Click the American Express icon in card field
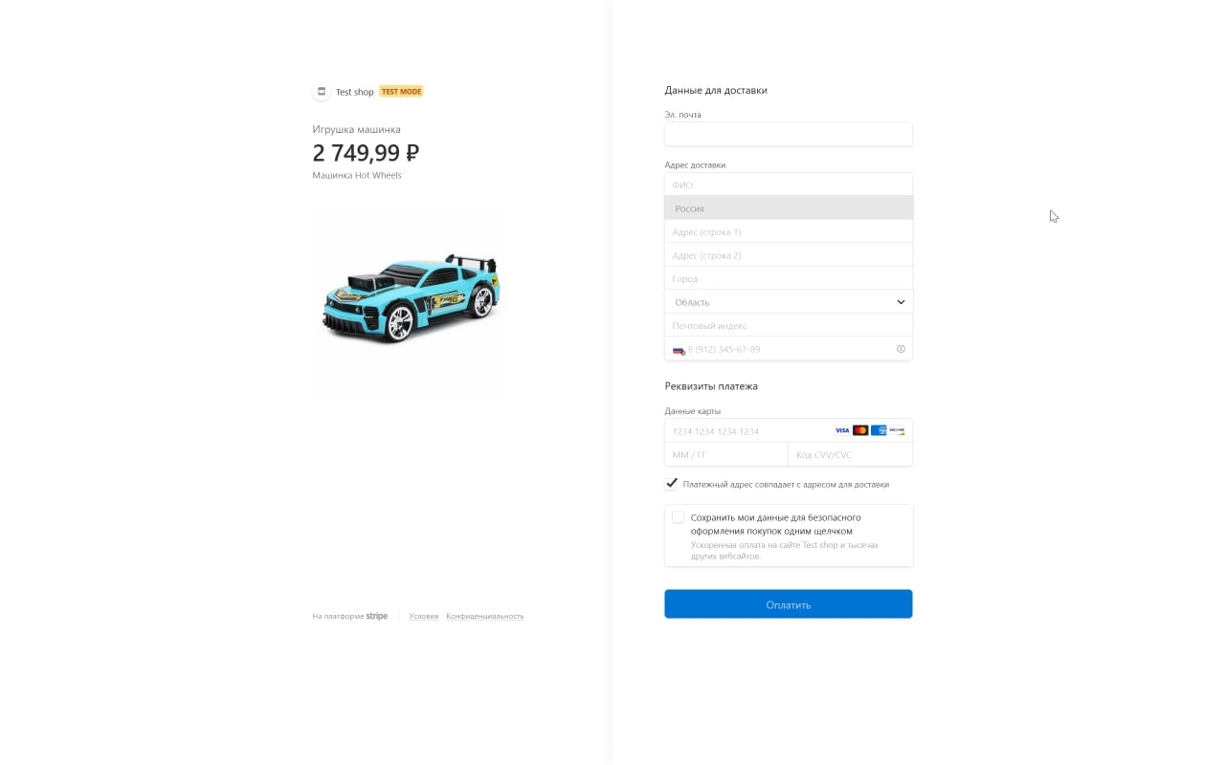This screenshot has height=765, width=1225. click(x=879, y=430)
